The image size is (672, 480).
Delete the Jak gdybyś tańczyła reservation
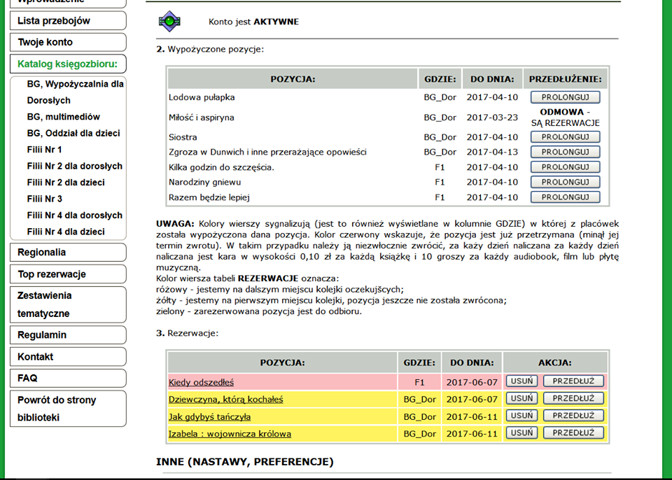click(522, 416)
